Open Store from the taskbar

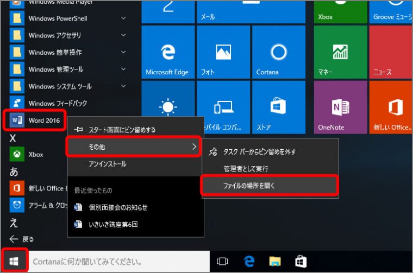coord(301,262)
